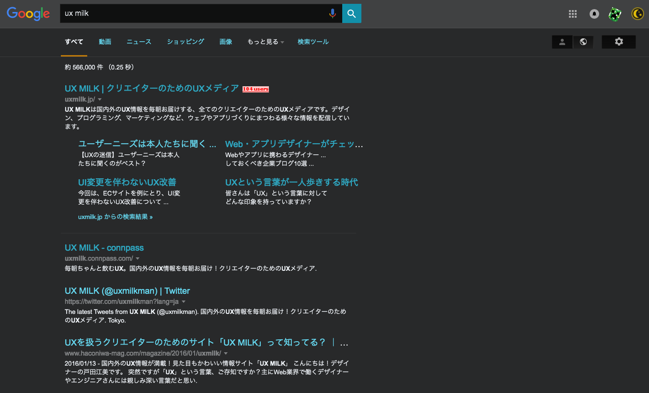Open the dropdown arrow next to uxmilk.jp
Screen dimensions: 649x393
coord(100,99)
